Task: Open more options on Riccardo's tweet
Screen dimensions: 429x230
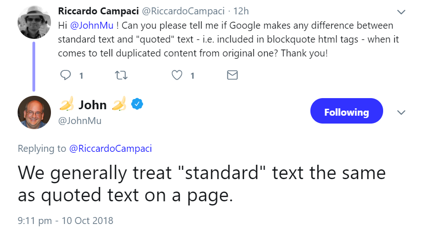Action: tap(401, 12)
